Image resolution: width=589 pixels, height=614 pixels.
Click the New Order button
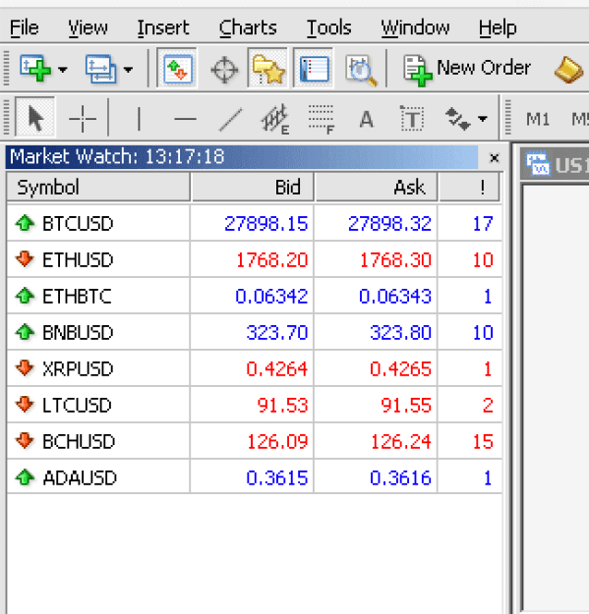(466, 69)
